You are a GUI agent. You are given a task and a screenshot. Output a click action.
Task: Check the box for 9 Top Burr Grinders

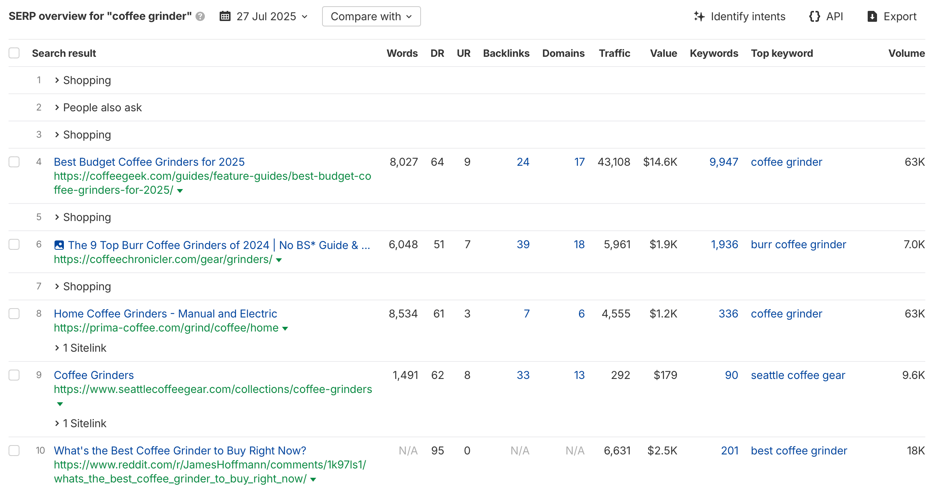pyautogui.click(x=14, y=244)
